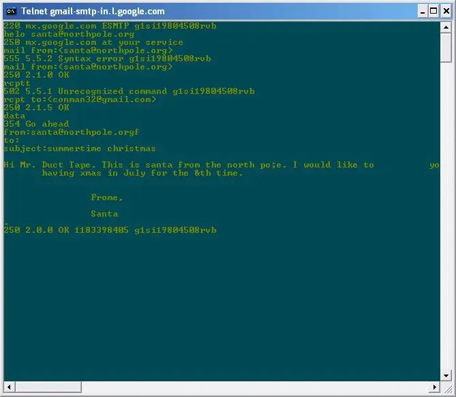Screen dimensions: 456x397
Task: Click the line '220 mx.google.com ESMTP g1si19804508rvb'
Action: (x=110, y=26)
